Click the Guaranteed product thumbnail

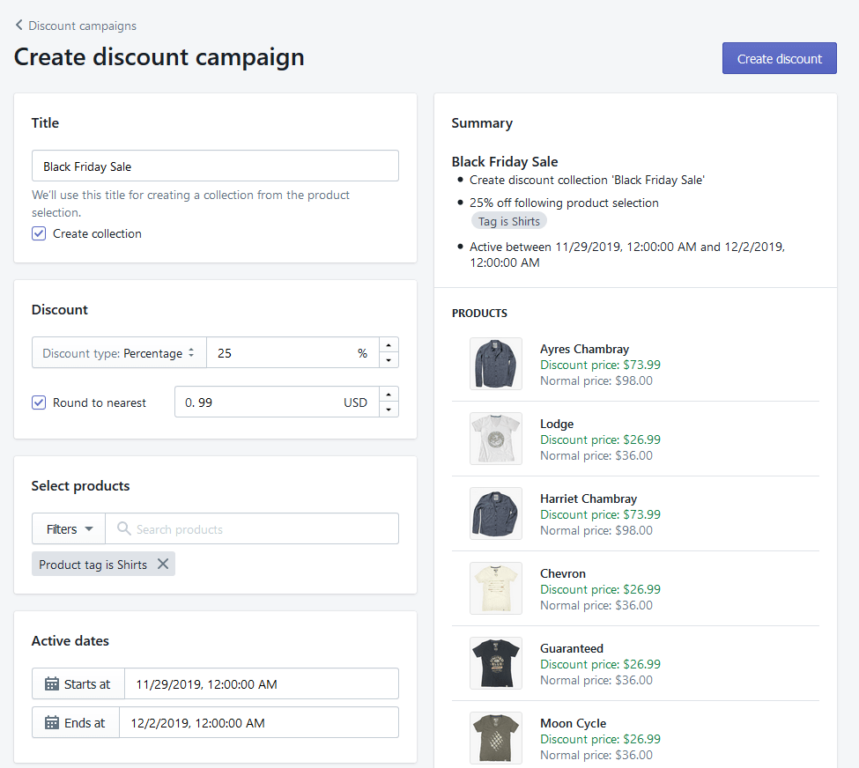pos(495,663)
